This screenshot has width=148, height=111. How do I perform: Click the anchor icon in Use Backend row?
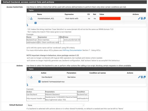click(x=31, y=77)
